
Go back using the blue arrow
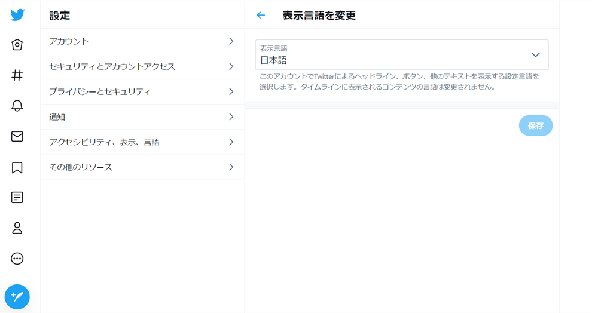coord(261,15)
